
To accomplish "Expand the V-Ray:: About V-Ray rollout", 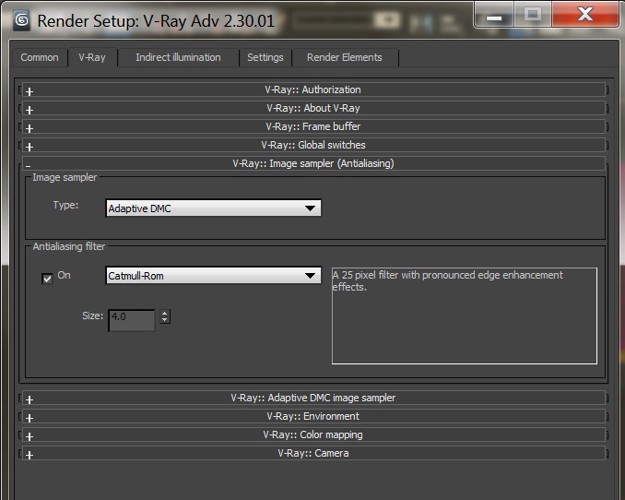I will pyautogui.click(x=313, y=108).
